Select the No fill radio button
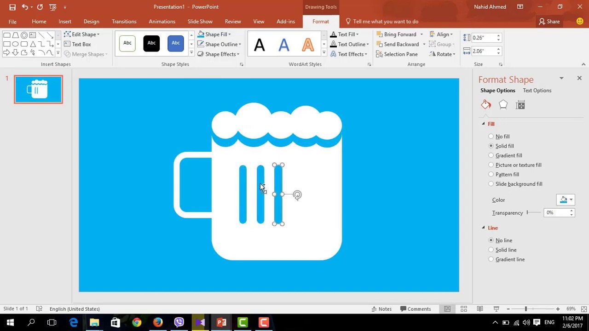Screen dimensions: 589x331 click(x=491, y=137)
